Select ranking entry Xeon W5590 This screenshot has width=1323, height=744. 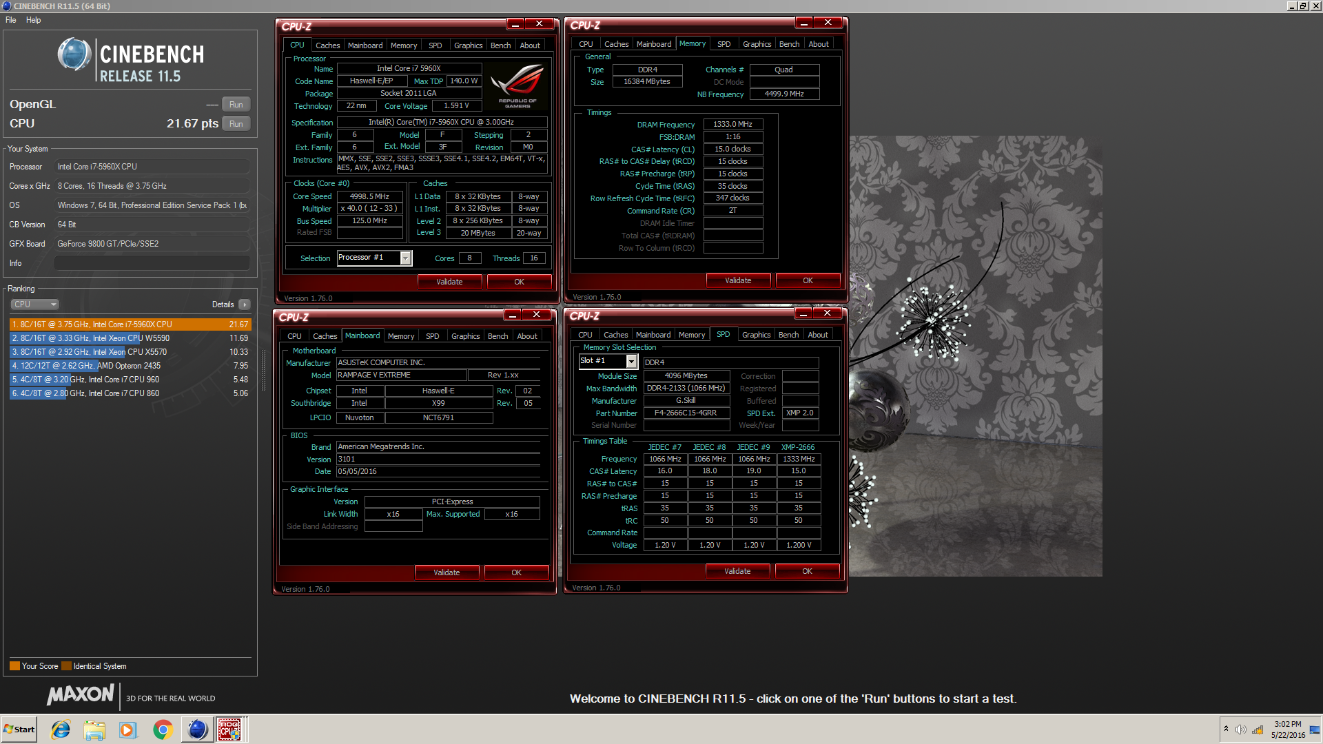tap(130, 338)
